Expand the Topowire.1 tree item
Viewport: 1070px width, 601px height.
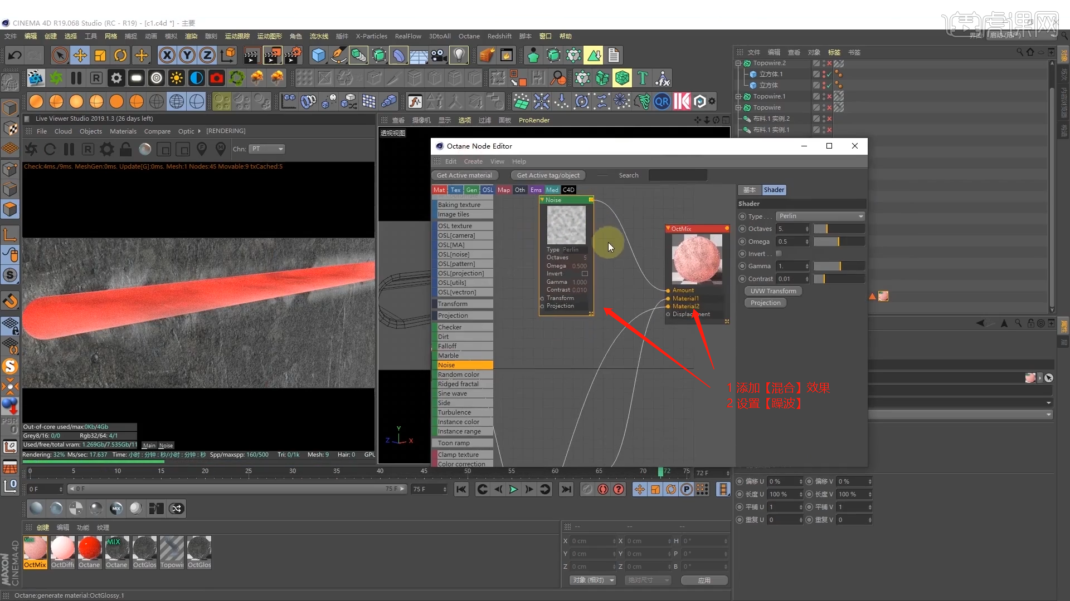(x=738, y=97)
